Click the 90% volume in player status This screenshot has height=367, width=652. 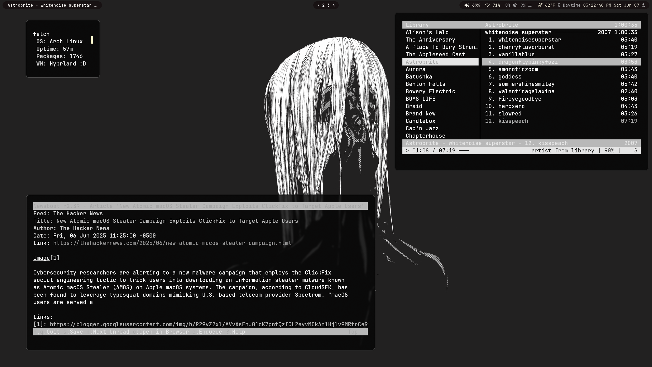click(x=609, y=151)
